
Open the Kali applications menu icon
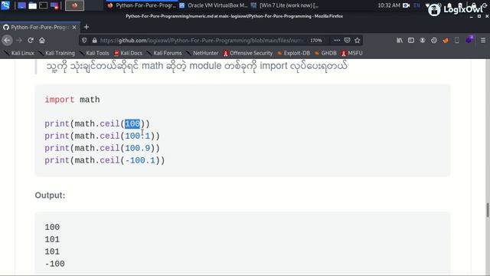(x=5, y=5)
